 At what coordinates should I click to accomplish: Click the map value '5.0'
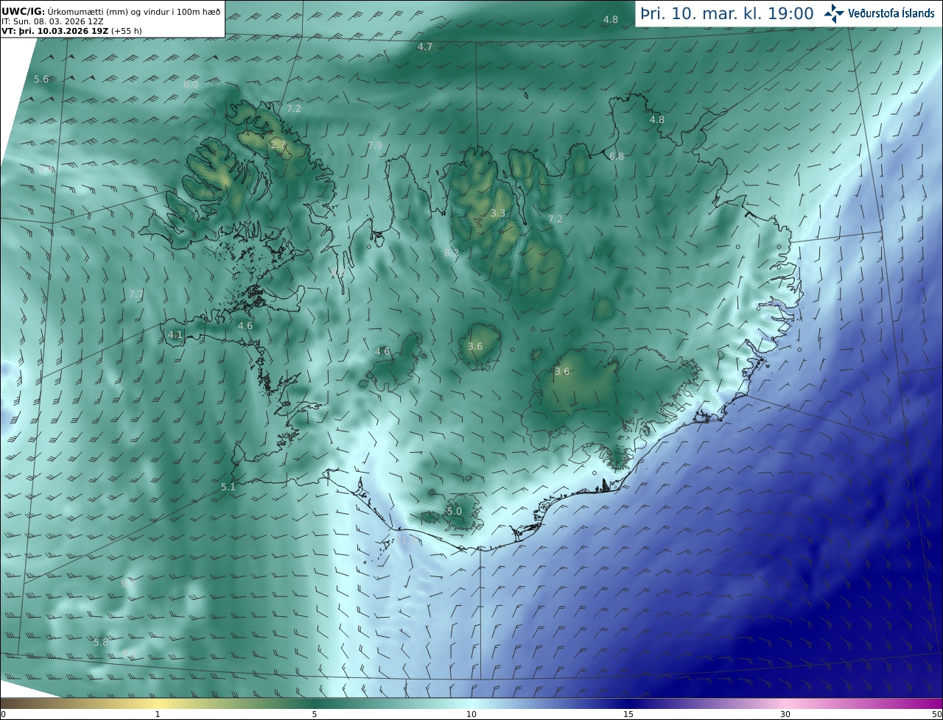click(x=455, y=511)
